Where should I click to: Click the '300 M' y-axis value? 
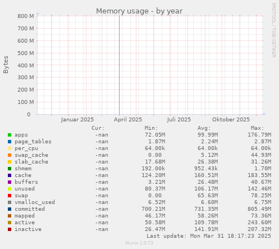coord(26,77)
